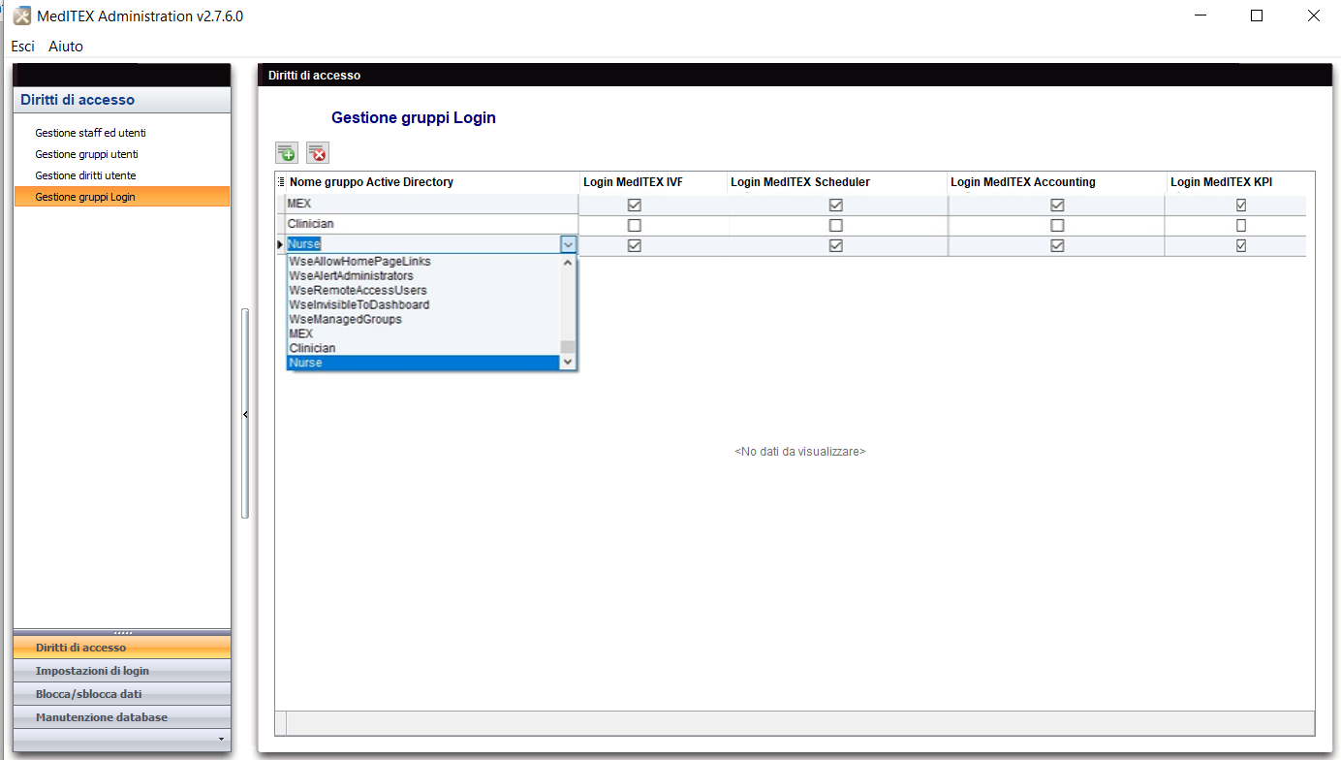This screenshot has height=760, width=1341.
Task: Select MEX in the dropdown list
Action: point(424,333)
